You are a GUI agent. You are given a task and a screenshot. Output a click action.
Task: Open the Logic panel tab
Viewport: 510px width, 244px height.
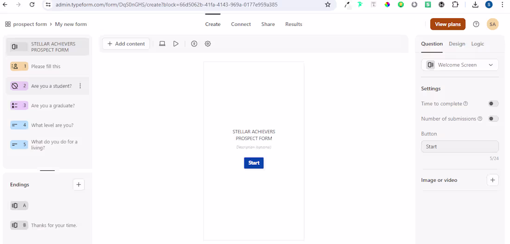click(478, 44)
